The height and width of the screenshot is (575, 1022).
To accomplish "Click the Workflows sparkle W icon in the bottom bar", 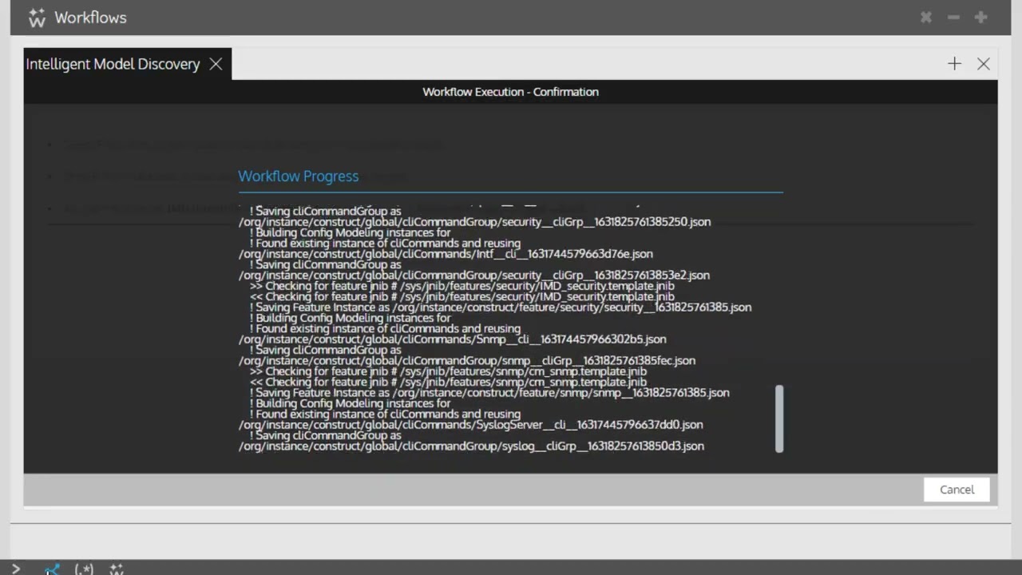I will pos(117,569).
